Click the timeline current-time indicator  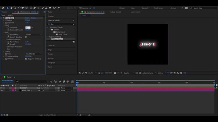(x=77, y=83)
